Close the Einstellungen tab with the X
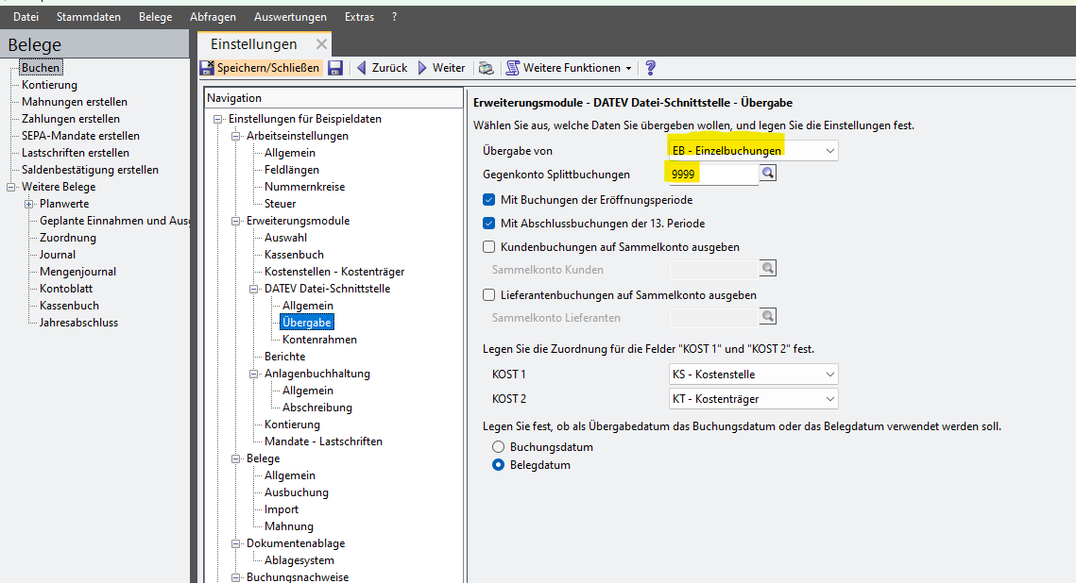Viewport: 1076px width, 583px height. (x=321, y=44)
